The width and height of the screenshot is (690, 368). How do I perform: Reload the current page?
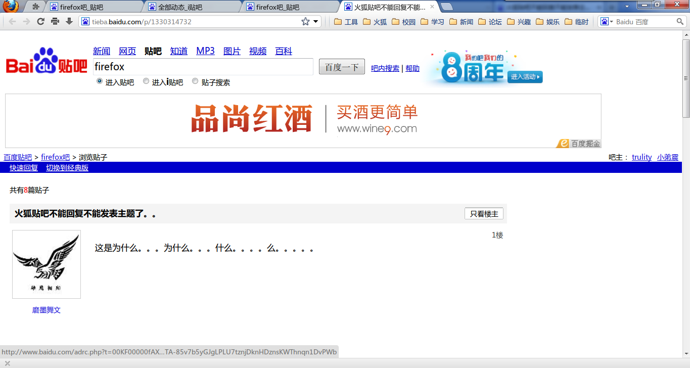coord(41,22)
